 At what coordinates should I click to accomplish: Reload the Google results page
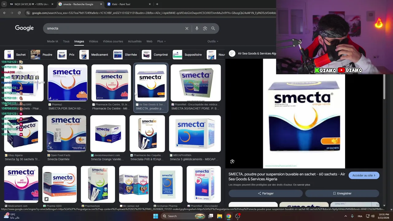[x=19, y=13]
